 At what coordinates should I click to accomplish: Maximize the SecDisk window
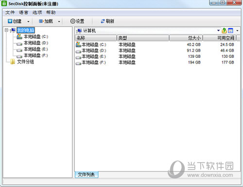tap(223, 3)
